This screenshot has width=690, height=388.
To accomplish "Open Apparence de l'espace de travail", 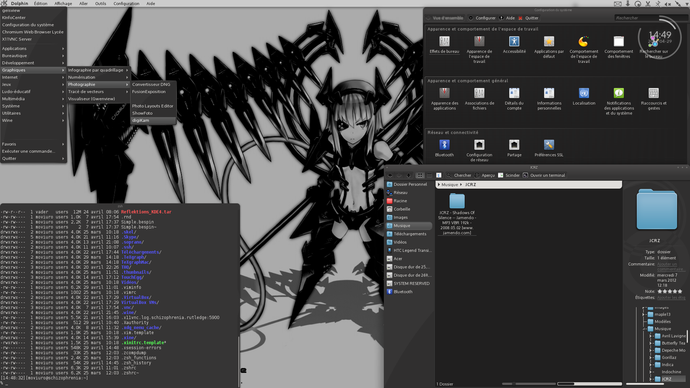I will pos(479,50).
